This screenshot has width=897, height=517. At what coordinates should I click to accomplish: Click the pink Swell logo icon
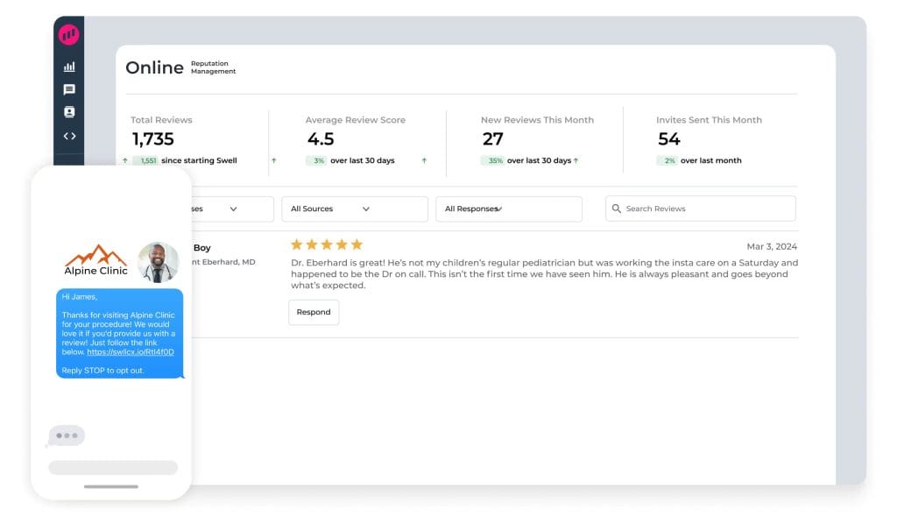coord(68,35)
